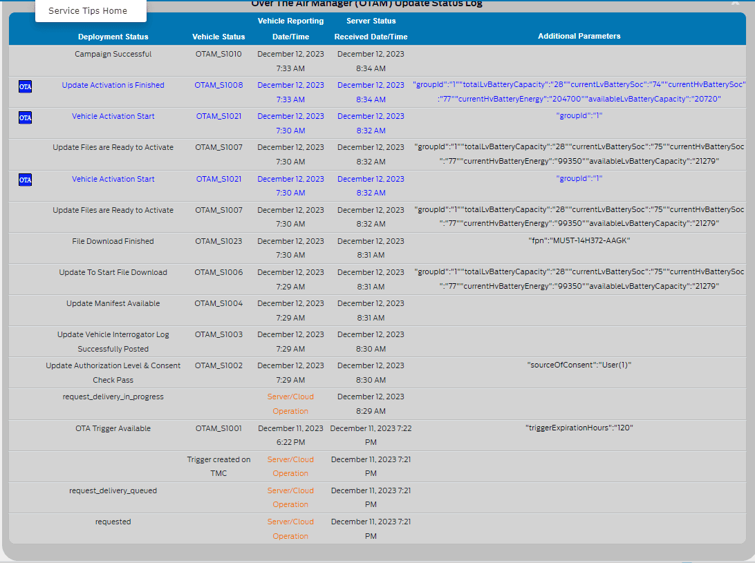Select the OTA Trigger Available entry

coord(113,428)
